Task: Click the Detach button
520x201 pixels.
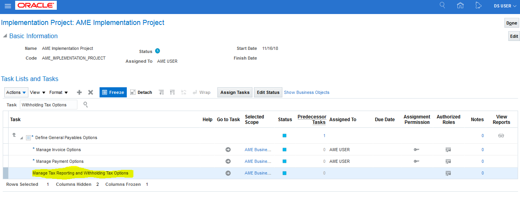Action: coord(141,92)
